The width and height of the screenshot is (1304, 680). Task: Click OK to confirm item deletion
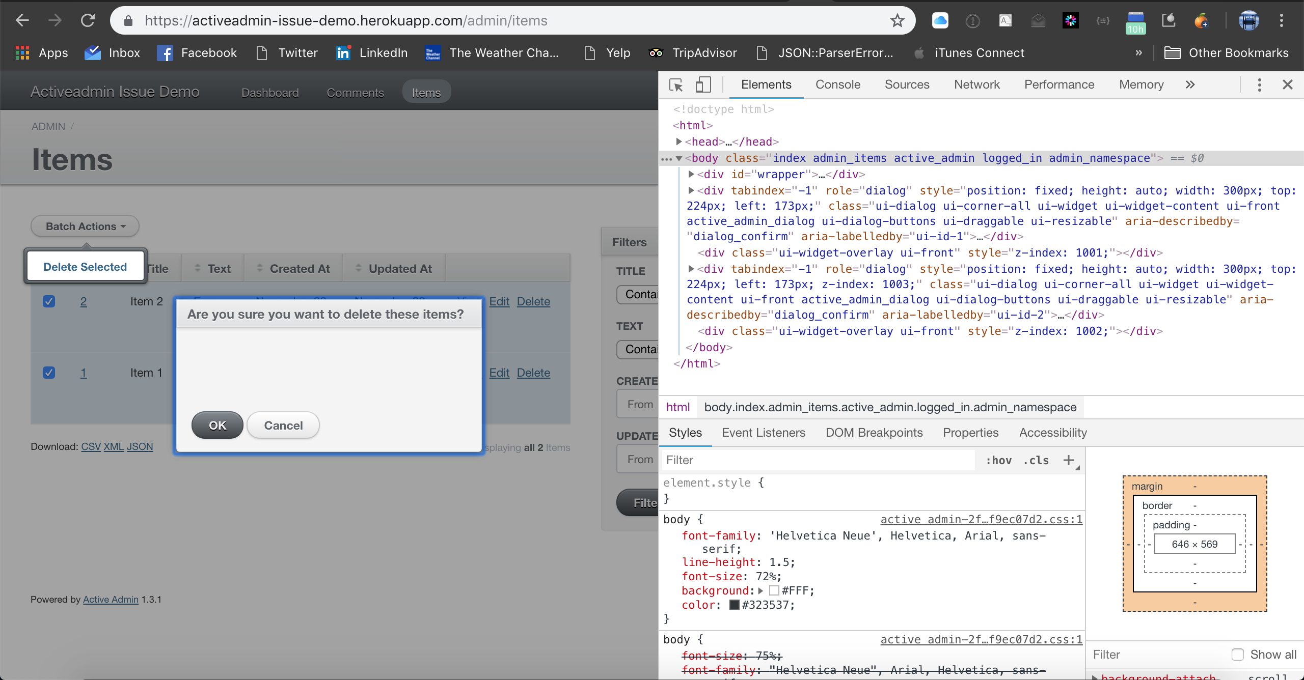pyautogui.click(x=217, y=425)
